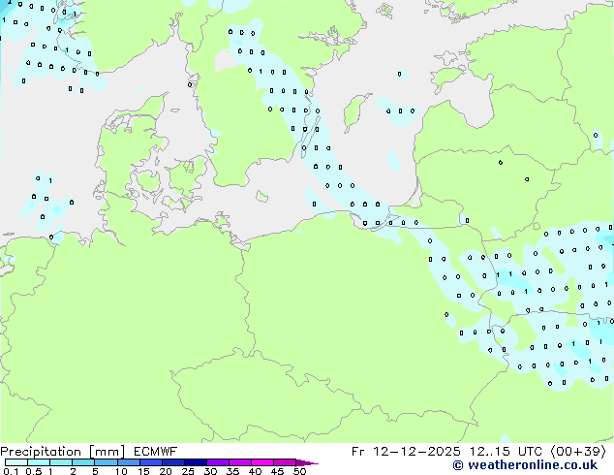Click the '20' legend scale label
614x475 pixels.
166,471
